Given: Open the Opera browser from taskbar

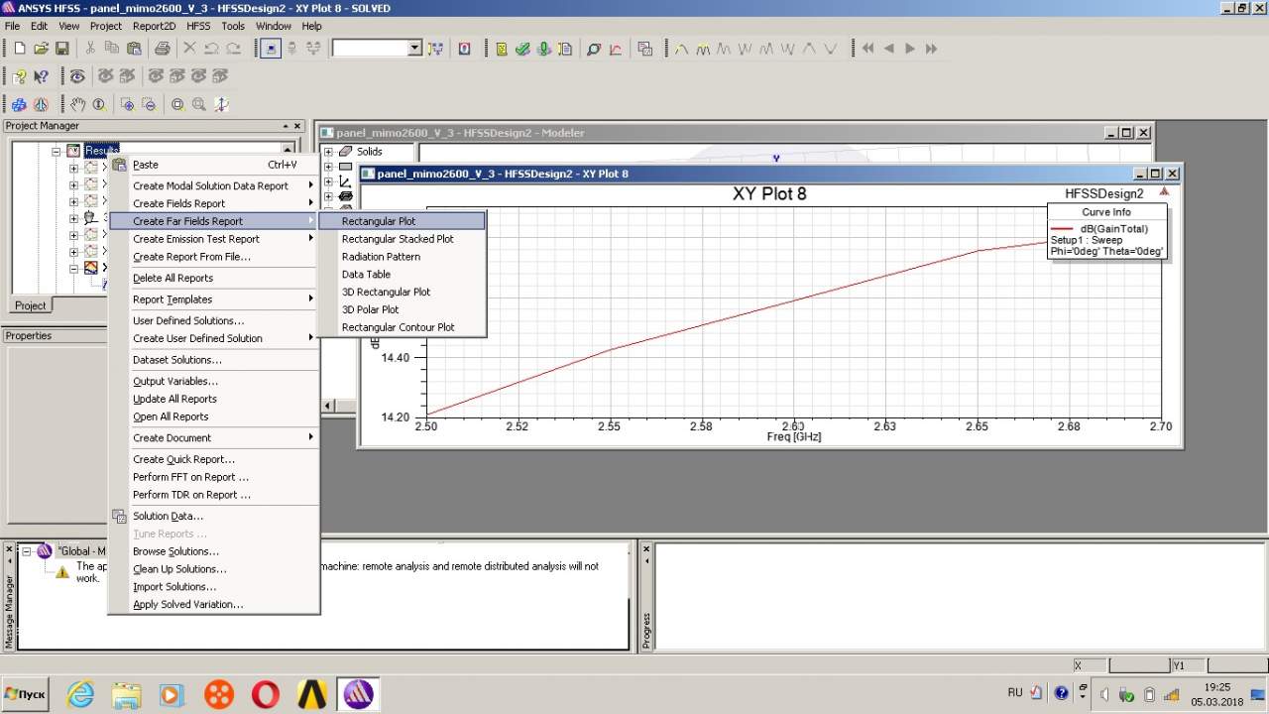Looking at the screenshot, I should pyautogui.click(x=265, y=694).
